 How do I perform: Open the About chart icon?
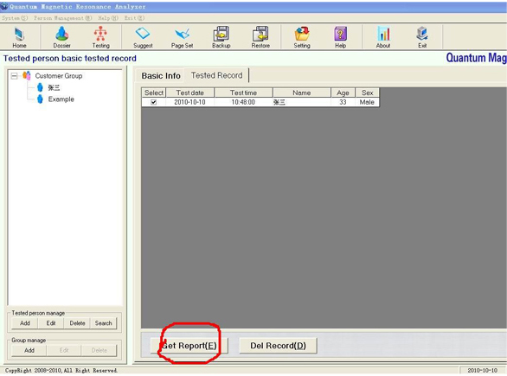tap(383, 34)
